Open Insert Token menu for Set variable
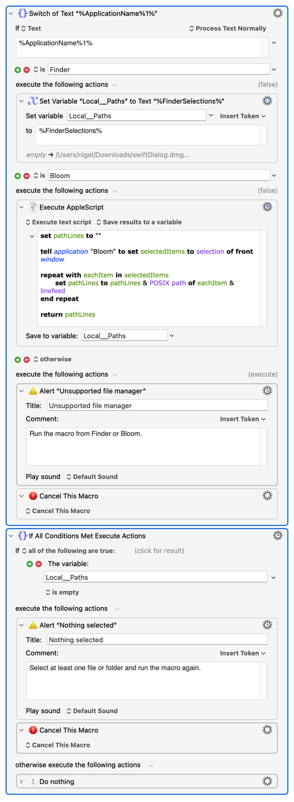Image resolution: width=294 pixels, height=802 pixels. tap(243, 116)
